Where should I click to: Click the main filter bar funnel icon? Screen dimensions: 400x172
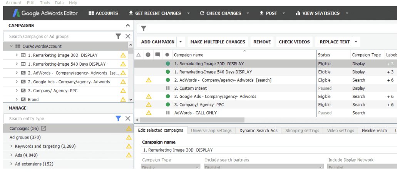144,28
